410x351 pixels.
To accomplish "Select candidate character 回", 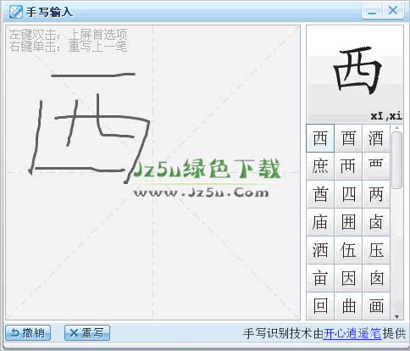I will 320,306.
